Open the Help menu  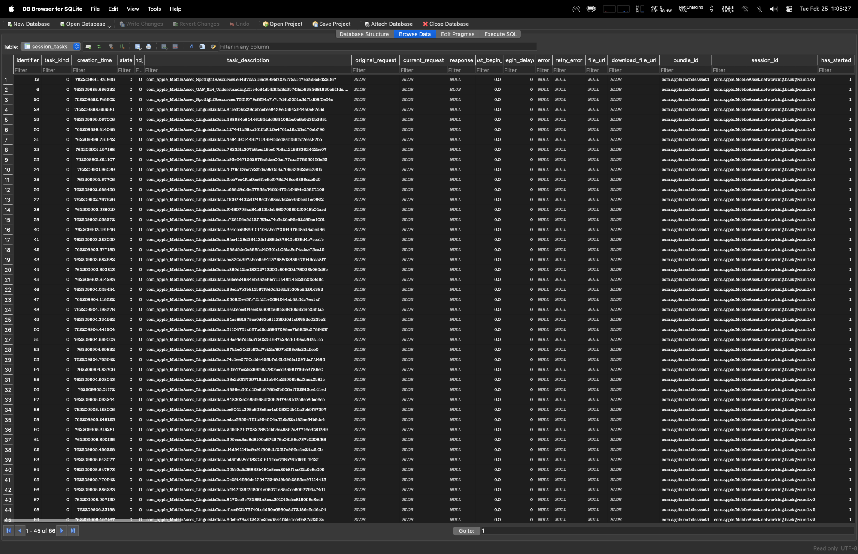point(175,9)
